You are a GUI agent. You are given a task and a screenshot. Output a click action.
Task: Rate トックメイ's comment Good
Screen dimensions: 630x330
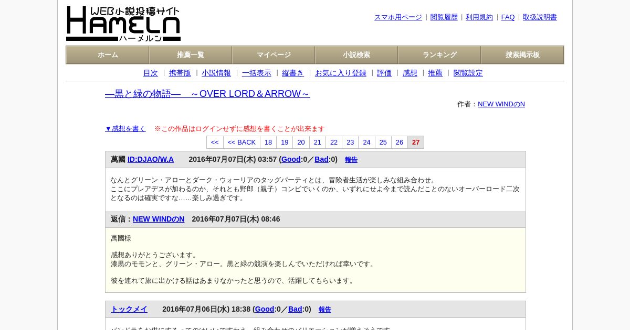(265, 309)
